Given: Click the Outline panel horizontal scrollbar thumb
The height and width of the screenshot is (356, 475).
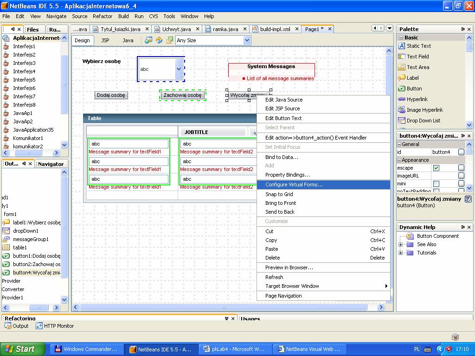Looking at the screenshot, I should (39, 308).
